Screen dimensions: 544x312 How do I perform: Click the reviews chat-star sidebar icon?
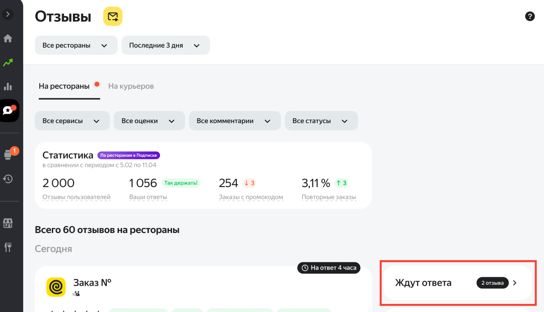coord(9,110)
